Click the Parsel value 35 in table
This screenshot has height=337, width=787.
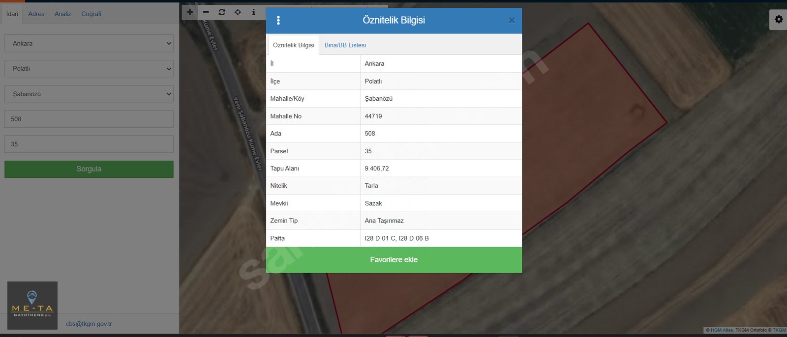368,151
